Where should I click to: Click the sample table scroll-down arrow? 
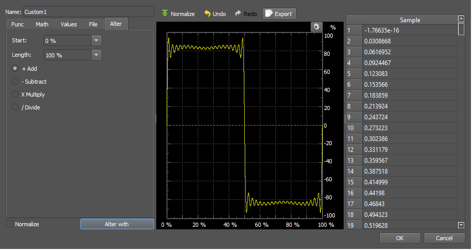pyautogui.click(x=461, y=225)
